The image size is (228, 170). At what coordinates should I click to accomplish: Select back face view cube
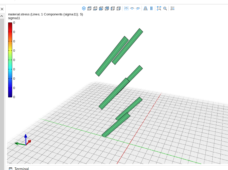[x=107, y=8]
